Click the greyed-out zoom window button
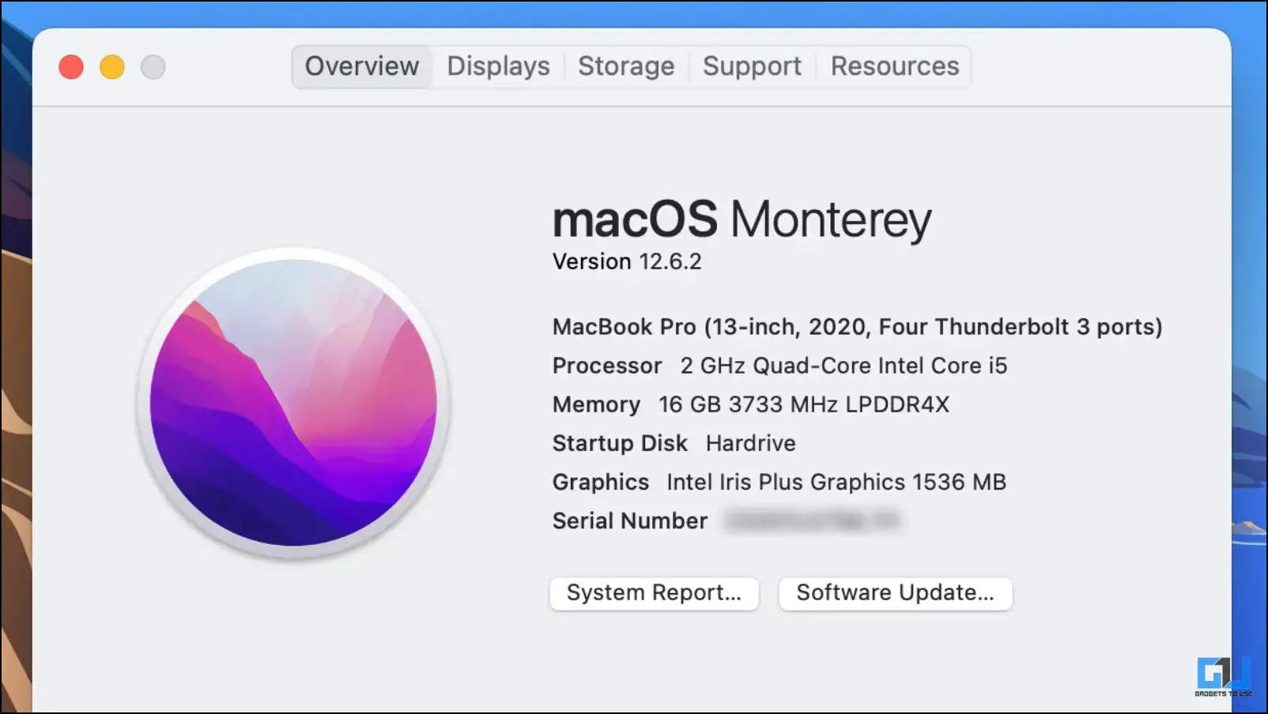The image size is (1268, 714). (x=153, y=67)
